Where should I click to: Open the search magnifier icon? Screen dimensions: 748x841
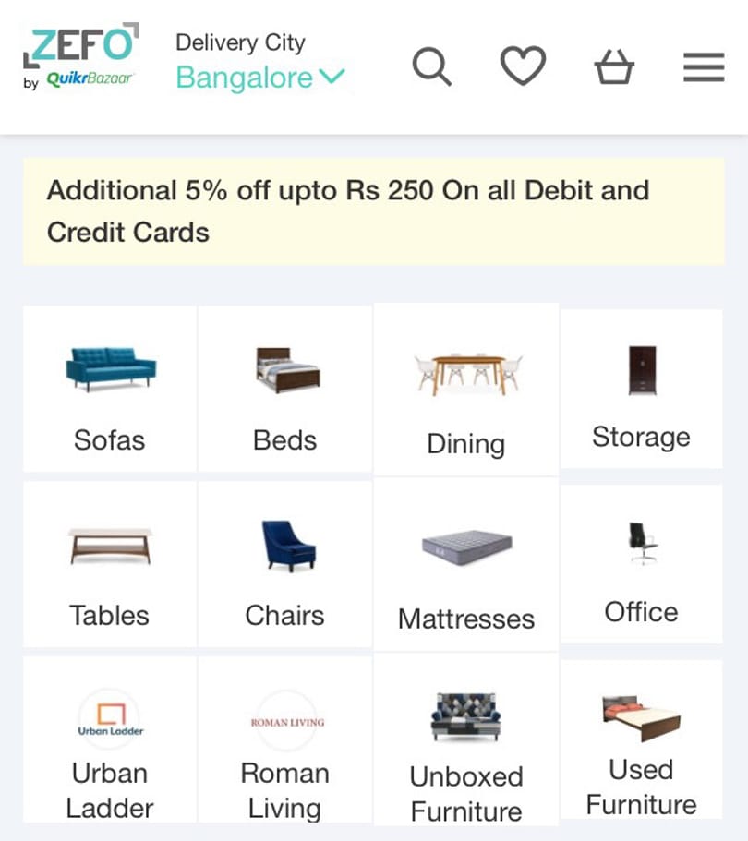point(431,66)
